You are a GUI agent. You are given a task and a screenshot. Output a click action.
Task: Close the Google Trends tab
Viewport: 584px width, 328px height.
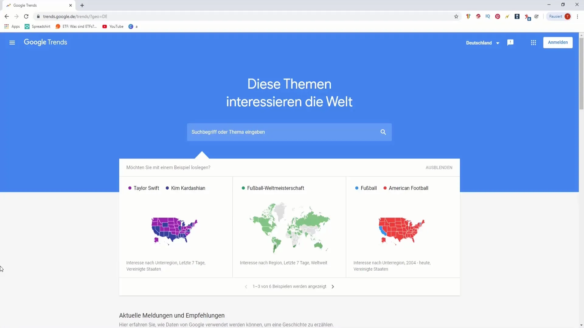point(71,5)
